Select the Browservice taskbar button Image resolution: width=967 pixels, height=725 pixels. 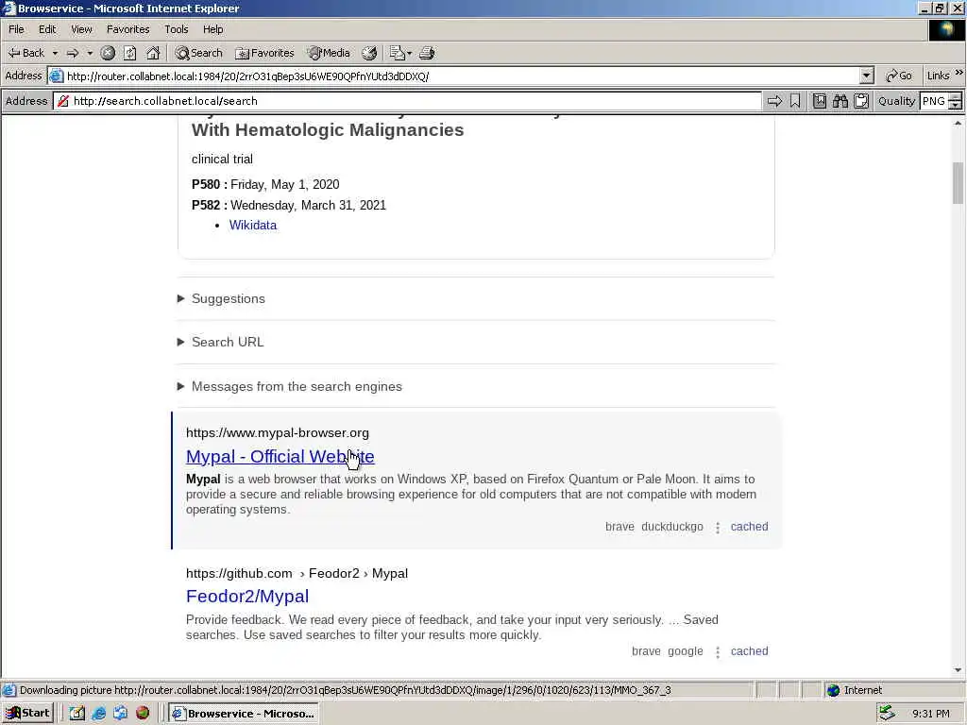coord(244,714)
